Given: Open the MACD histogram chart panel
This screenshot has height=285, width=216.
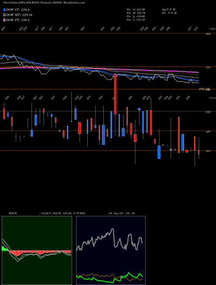Looking at the screenshot, I should [x=37, y=250].
